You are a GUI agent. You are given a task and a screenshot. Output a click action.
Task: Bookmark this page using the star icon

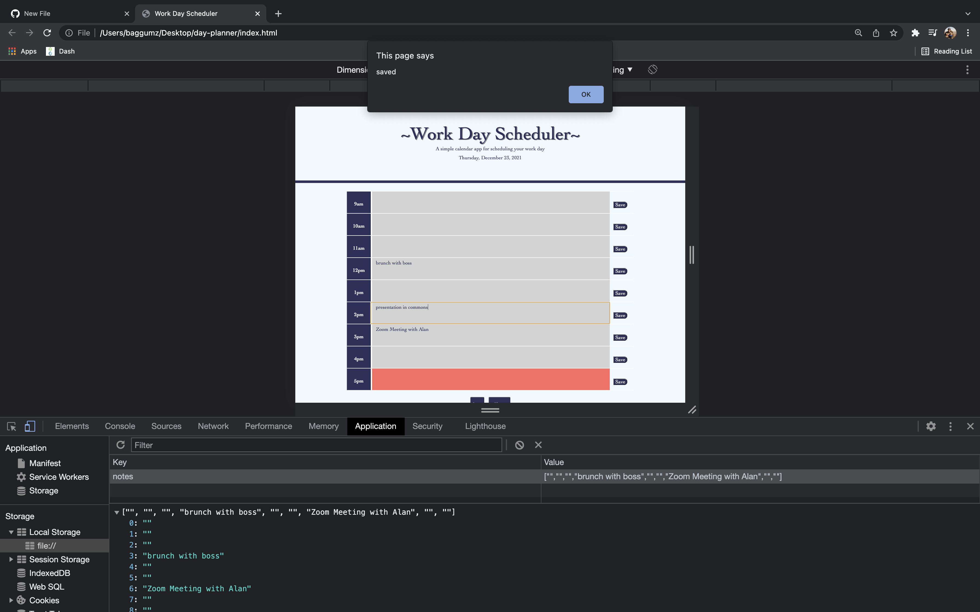pyautogui.click(x=893, y=33)
